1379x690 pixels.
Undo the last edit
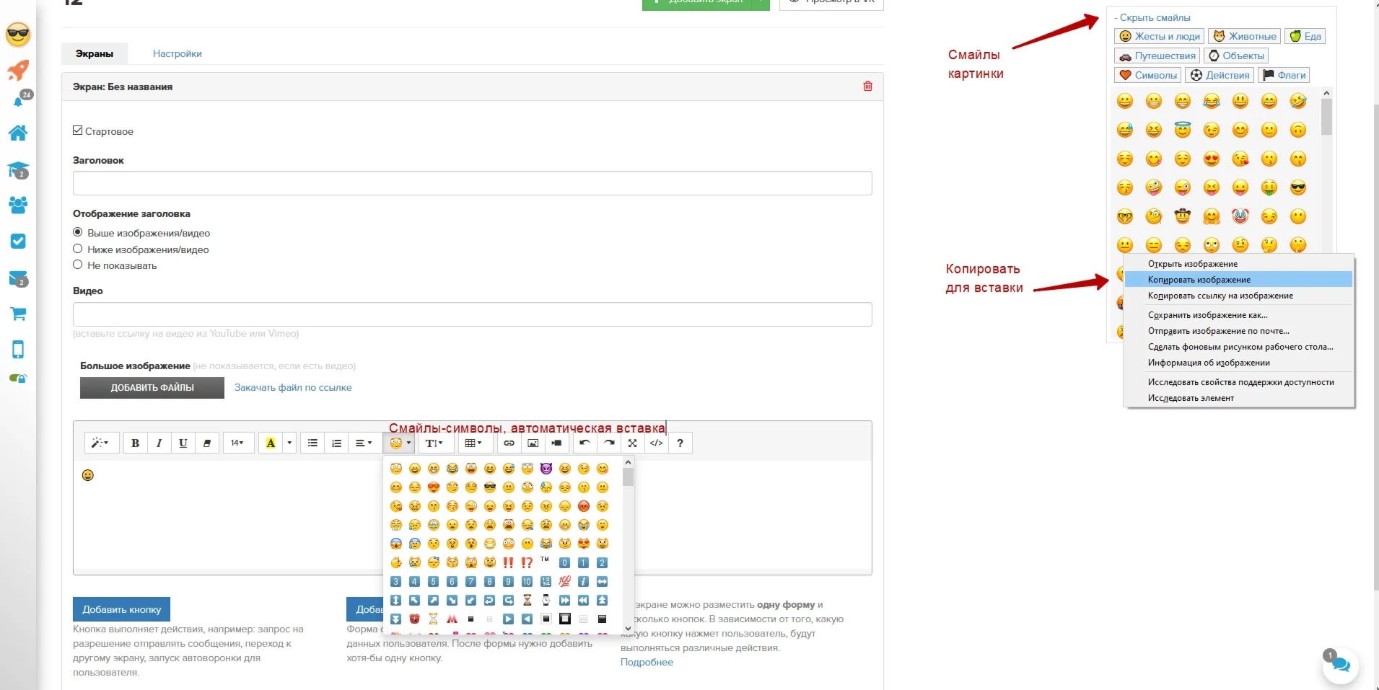point(585,443)
